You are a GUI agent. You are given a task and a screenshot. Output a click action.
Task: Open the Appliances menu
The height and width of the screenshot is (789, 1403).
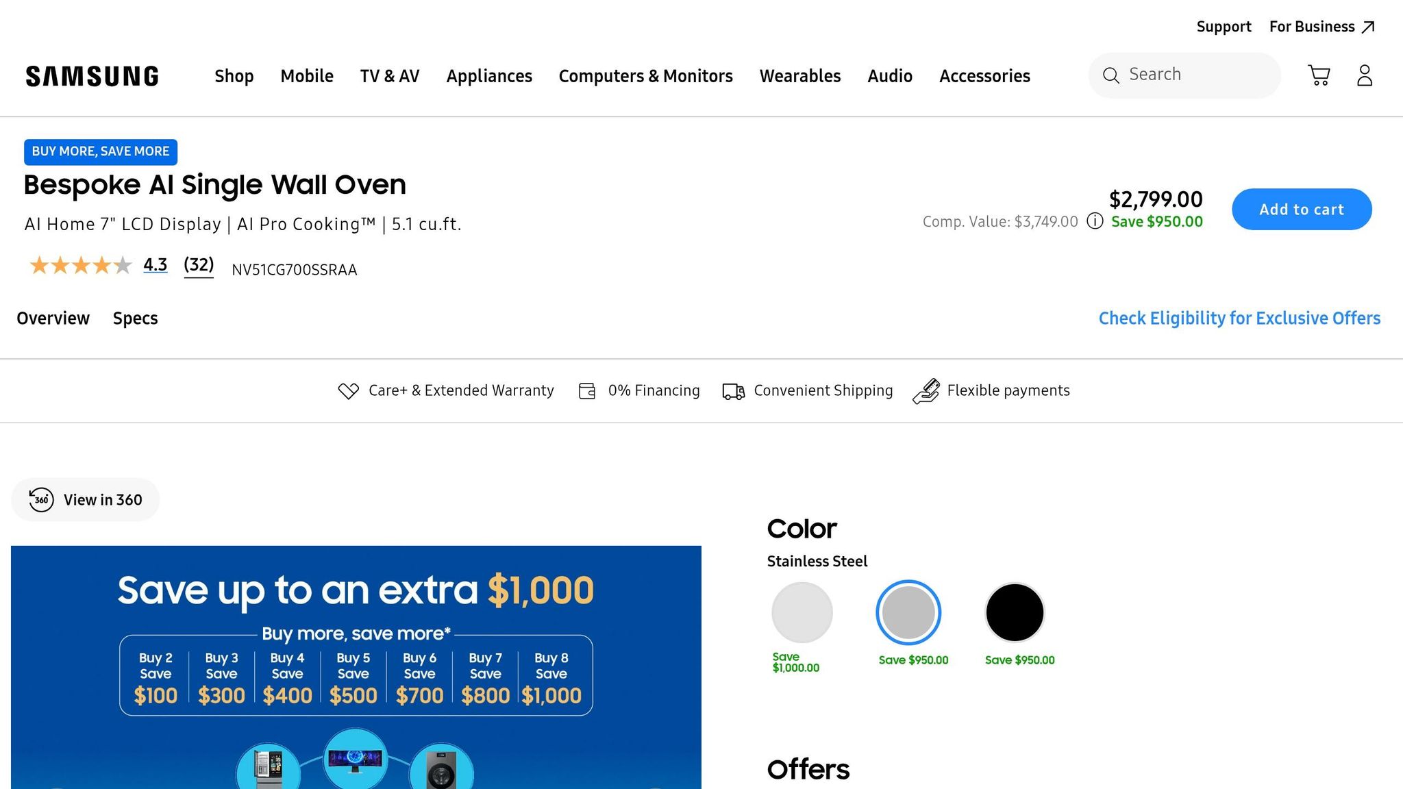(488, 76)
